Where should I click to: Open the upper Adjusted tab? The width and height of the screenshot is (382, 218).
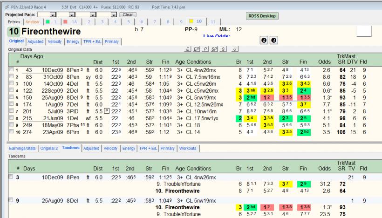[35, 41]
